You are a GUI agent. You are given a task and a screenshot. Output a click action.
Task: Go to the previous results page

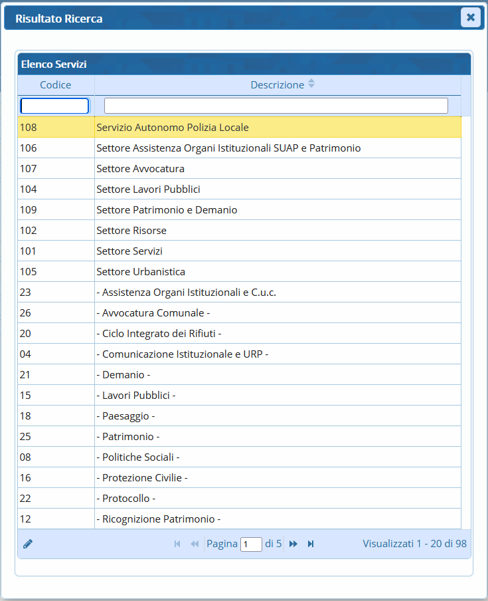(x=195, y=544)
